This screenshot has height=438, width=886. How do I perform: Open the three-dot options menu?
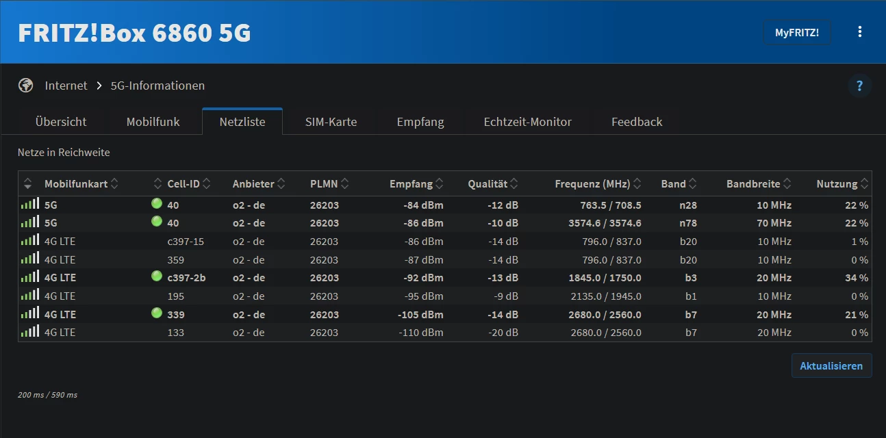(x=860, y=31)
